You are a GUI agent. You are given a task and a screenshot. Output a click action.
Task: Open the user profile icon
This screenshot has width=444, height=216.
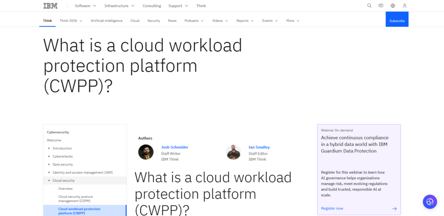(x=405, y=6)
